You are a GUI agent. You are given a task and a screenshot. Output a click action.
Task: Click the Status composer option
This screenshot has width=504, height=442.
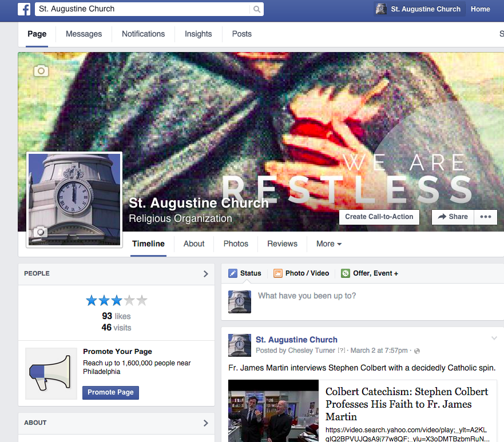(245, 273)
